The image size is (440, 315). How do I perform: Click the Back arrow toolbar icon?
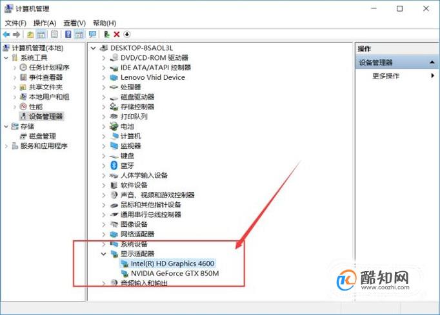[x=6, y=35]
